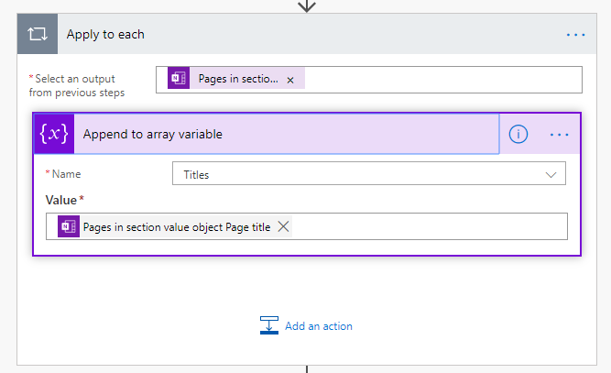
Task: Click the Apply to each header title
Action: click(x=105, y=35)
